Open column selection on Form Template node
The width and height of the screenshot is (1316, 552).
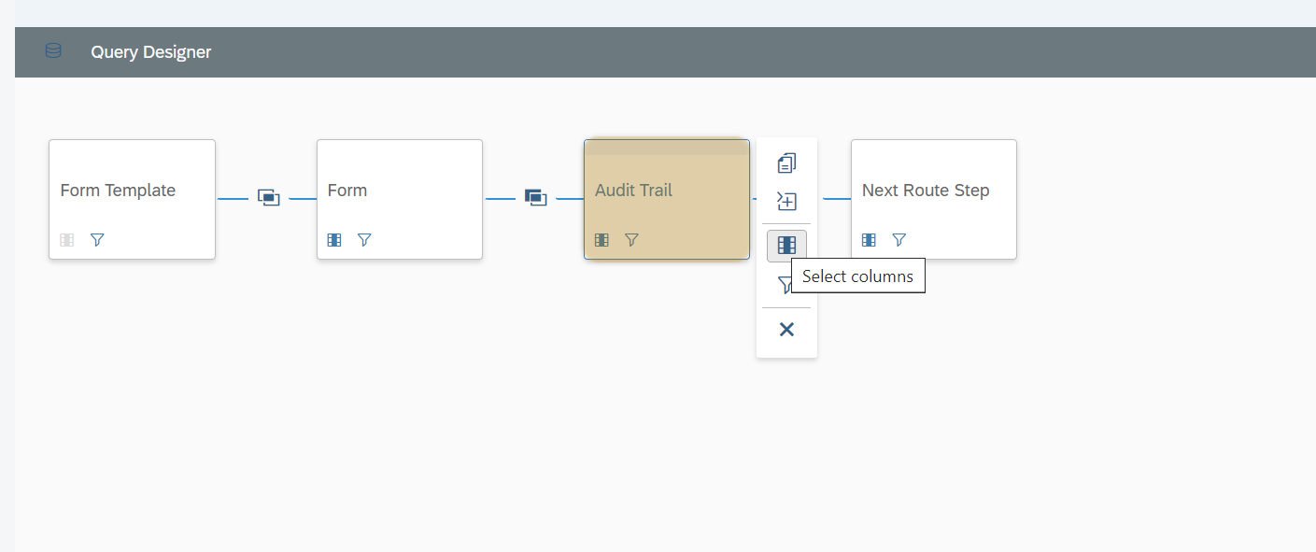tap(66, 240)
